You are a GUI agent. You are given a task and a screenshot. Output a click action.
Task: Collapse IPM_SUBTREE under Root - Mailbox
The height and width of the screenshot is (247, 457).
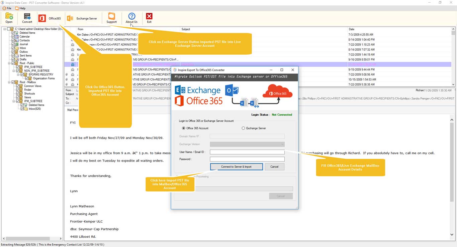click(14, 101)
